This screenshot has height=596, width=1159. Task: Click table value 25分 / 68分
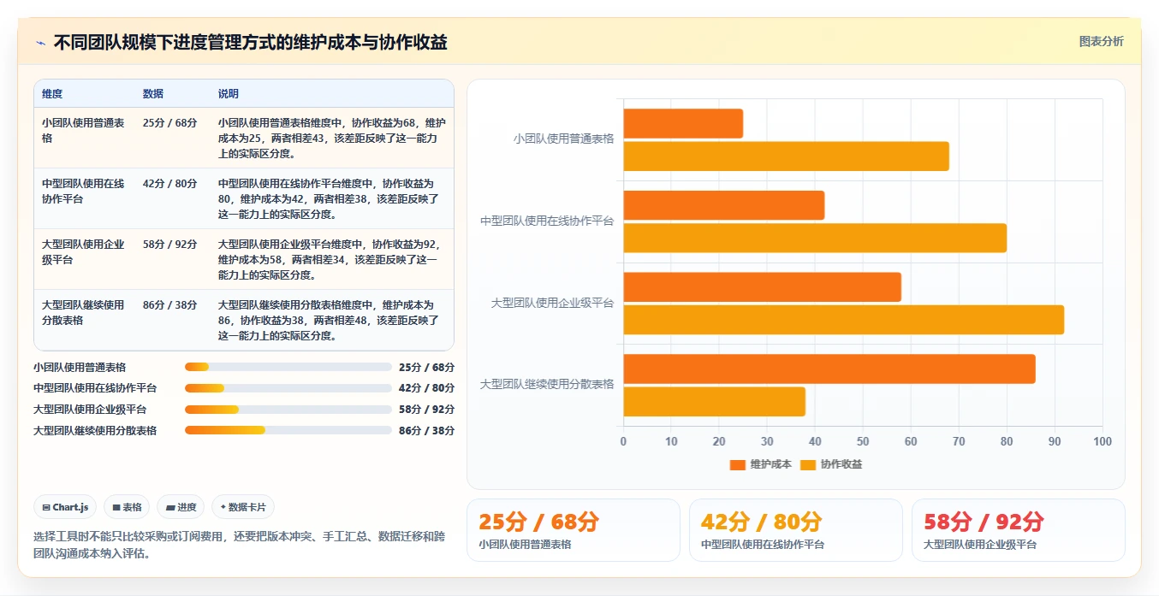click(170, 123)
